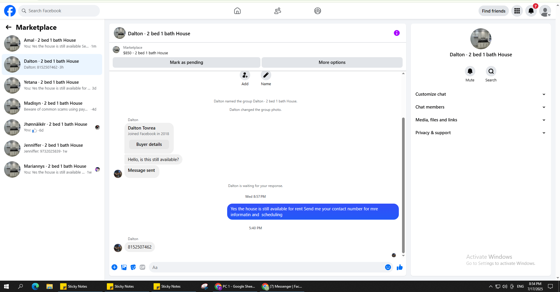The image size is (560, 292).
Task: Click the Search Facebook field
Action: (59, 11)
